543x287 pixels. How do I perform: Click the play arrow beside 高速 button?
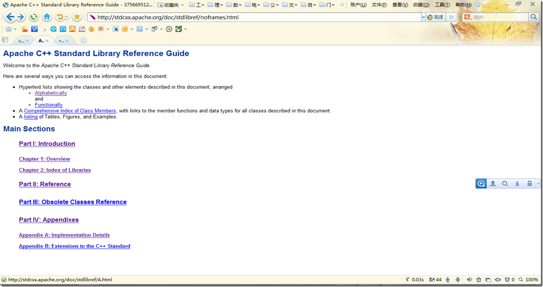(x=451, y=17)
